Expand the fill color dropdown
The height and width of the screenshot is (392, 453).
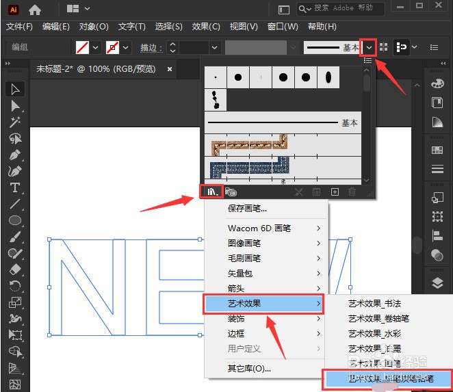click(x=95, y=47)
